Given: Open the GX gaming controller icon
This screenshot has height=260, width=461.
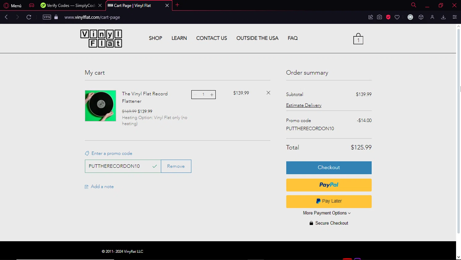Looking at the screenshot, I should pyautogui.click(x=31, y=5).
